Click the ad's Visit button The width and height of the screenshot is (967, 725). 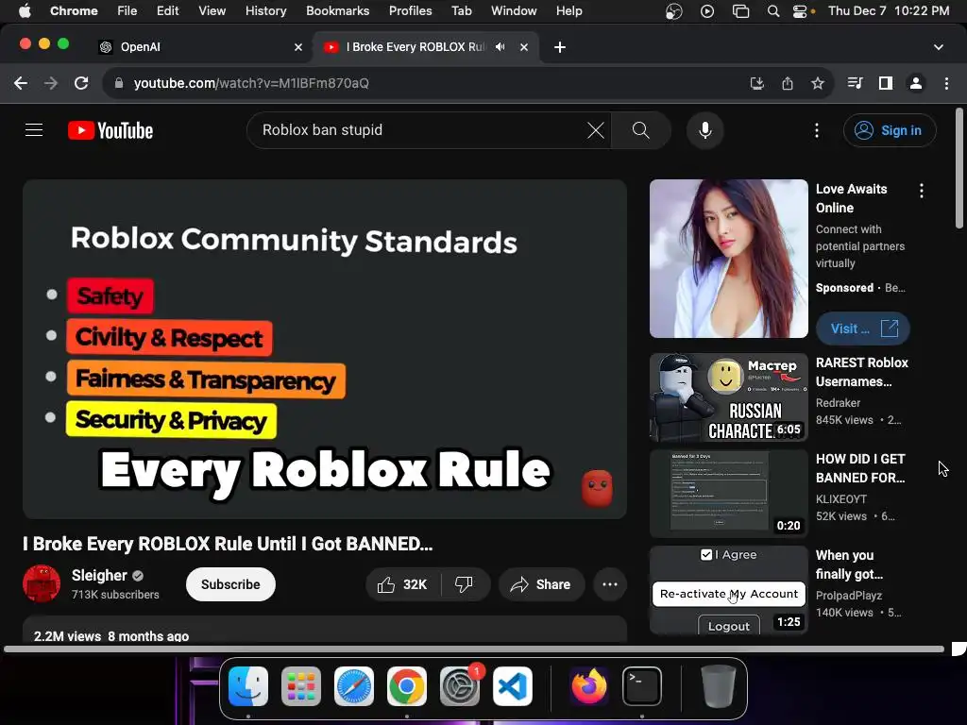click(x=863, y=329)
